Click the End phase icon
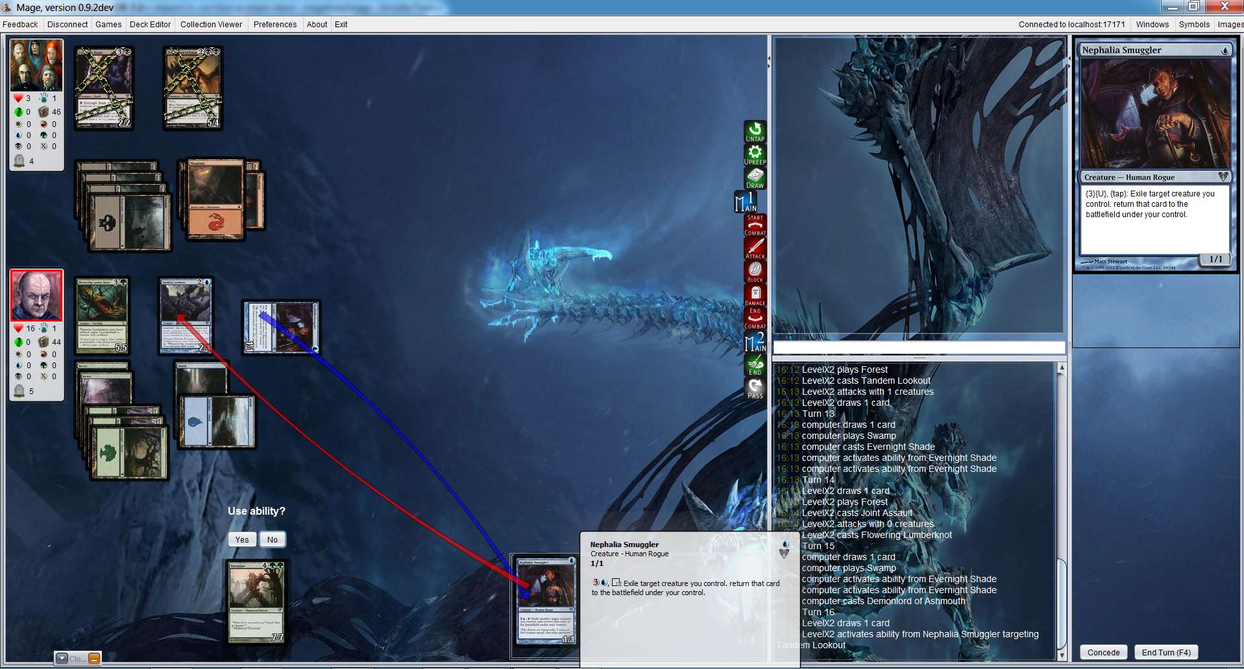 click(755, 365)
